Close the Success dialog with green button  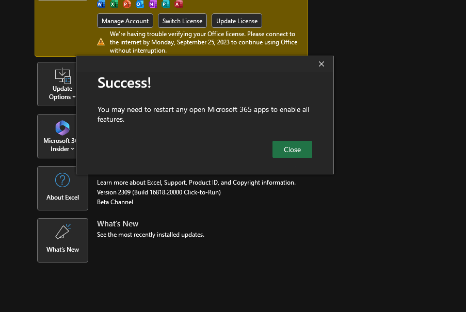(292, 150)
